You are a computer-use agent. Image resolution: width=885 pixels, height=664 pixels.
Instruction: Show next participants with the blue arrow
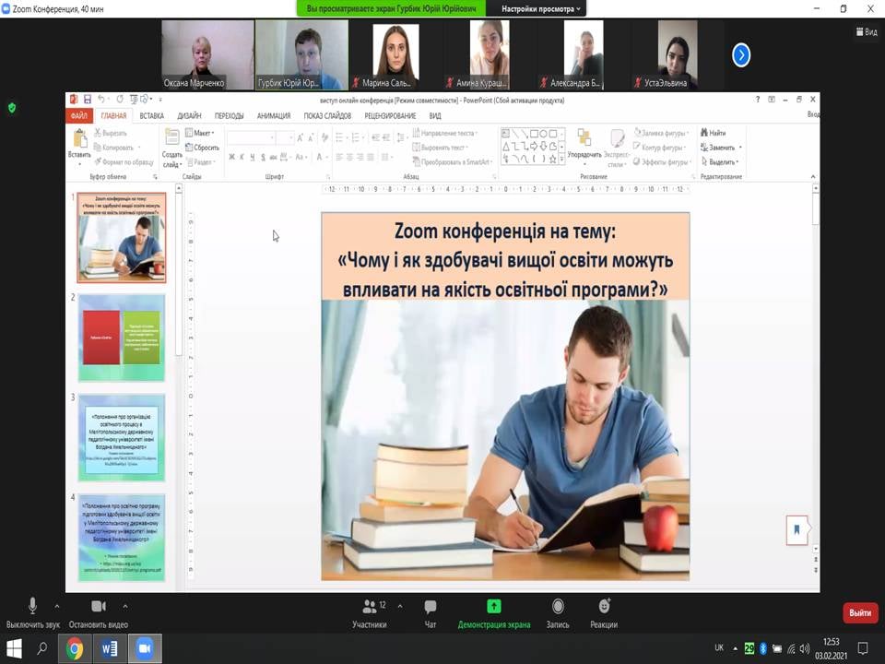point(741,55)
